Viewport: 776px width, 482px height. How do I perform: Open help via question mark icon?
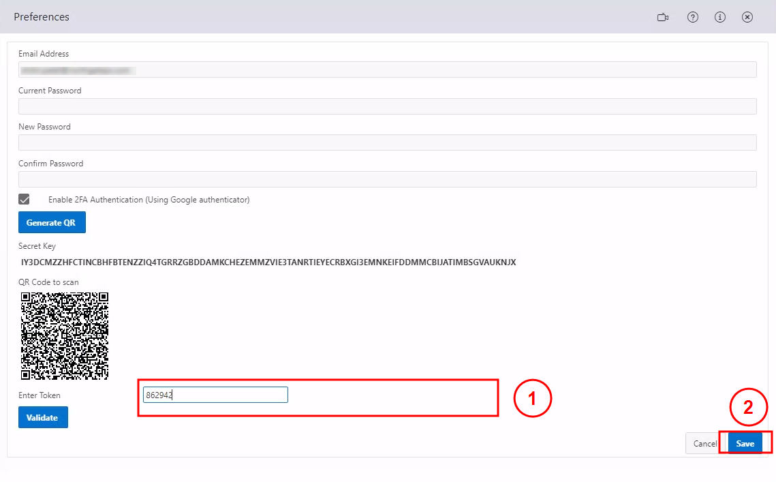click(x=693, y=17)
